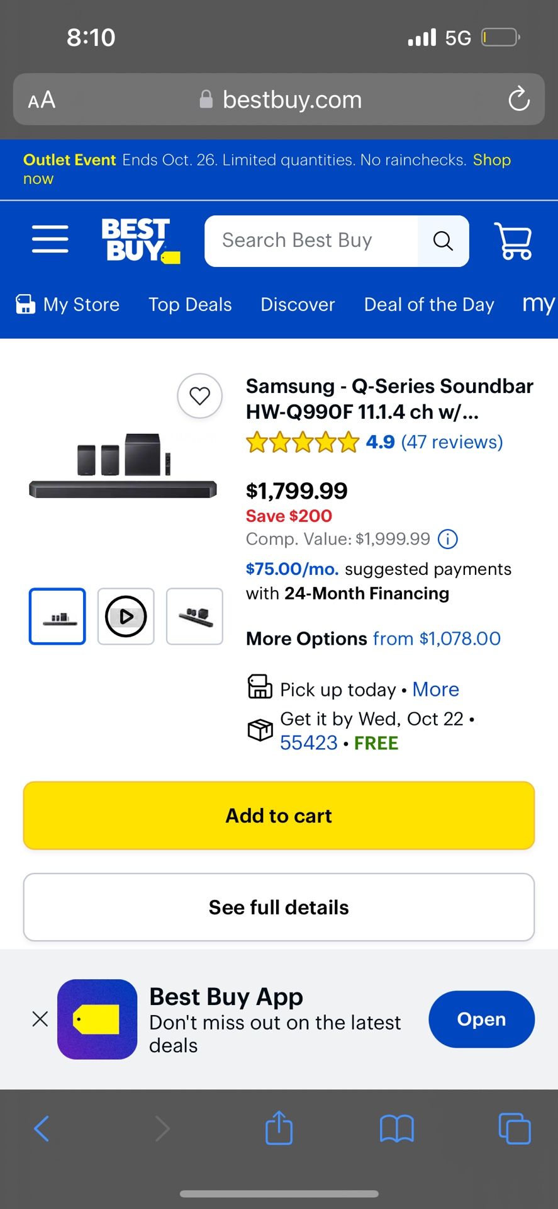Click the Best Buy logo
Image resolution: width=558 pixels, height=1209 pixels.
click(139, 240)
